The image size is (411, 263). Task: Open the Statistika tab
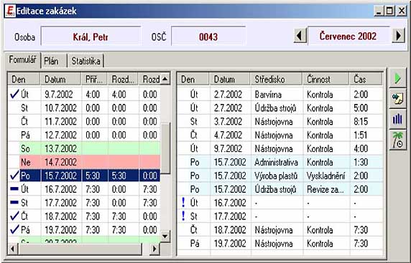click(x=86, y=61)
